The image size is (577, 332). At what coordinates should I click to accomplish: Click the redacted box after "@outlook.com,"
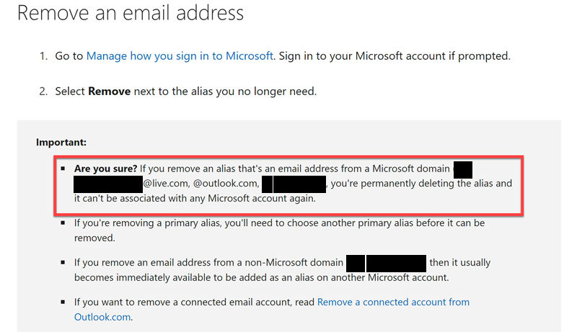(294, 184)
